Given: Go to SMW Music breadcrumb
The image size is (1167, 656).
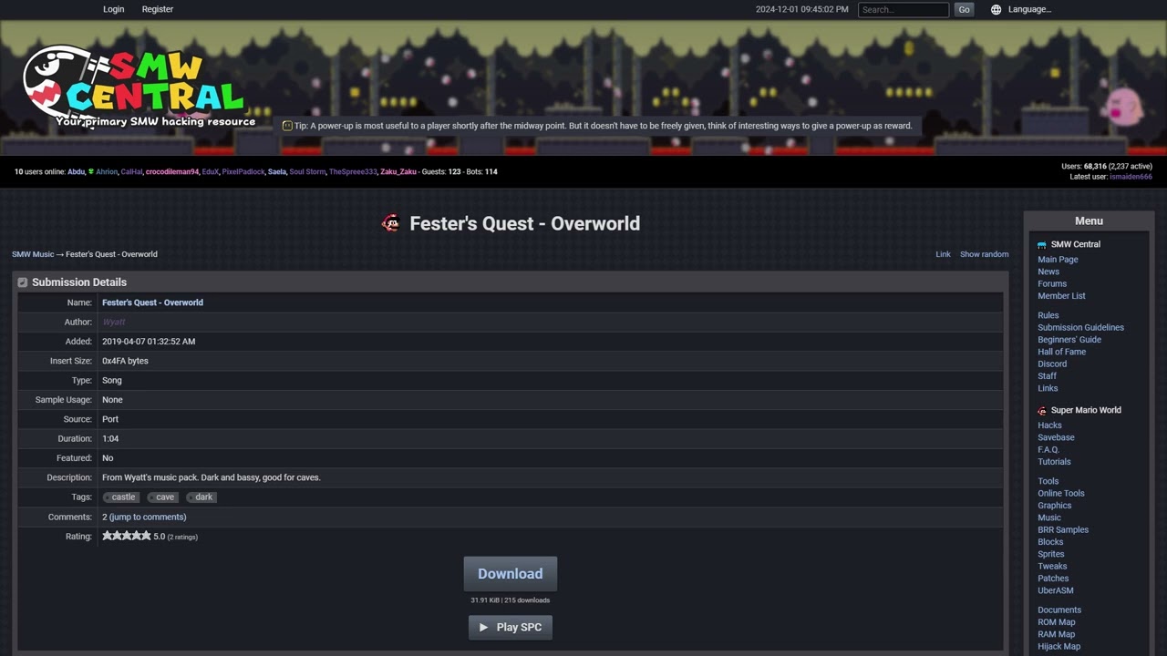Looking at the screenshot, I should pyautogui.click(x=33, y=254).
